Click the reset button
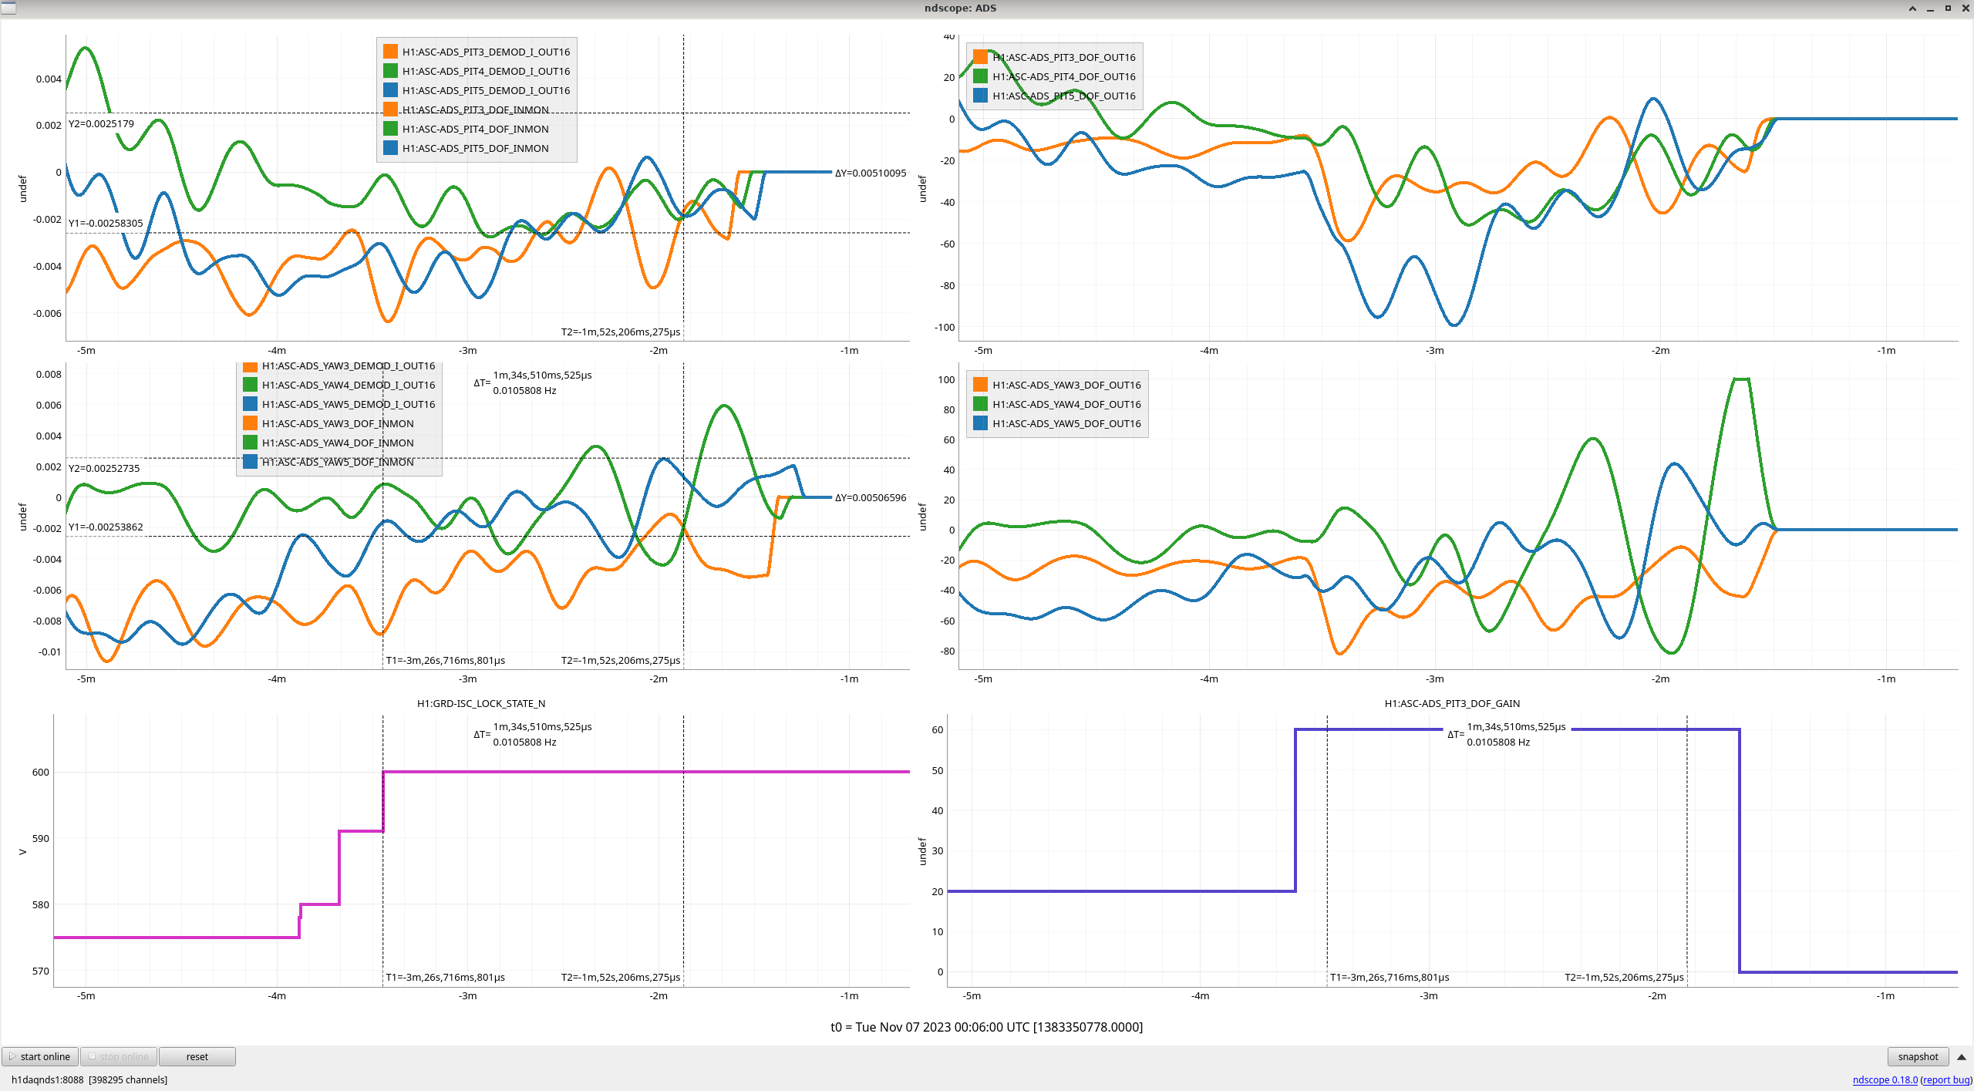Viewport: 1974px width, 1091px height. (197, 1056)
